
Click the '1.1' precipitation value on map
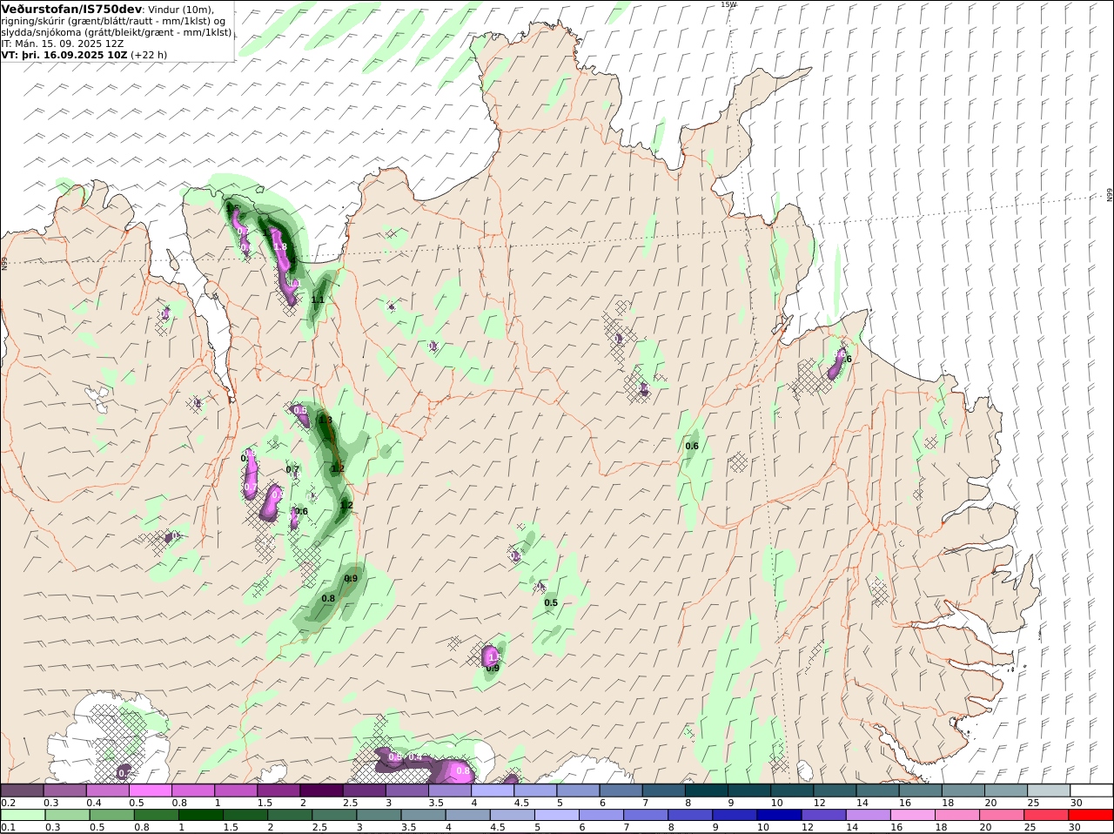(x=318, y=299)
